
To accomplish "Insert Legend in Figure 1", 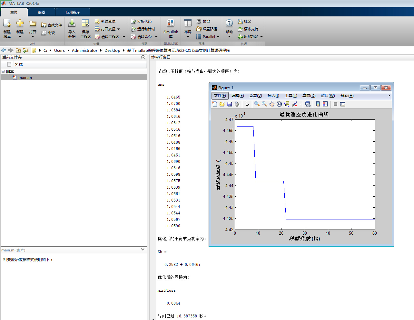I will 325,104.
